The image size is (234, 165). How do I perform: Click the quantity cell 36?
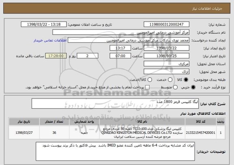click(54, 133)
